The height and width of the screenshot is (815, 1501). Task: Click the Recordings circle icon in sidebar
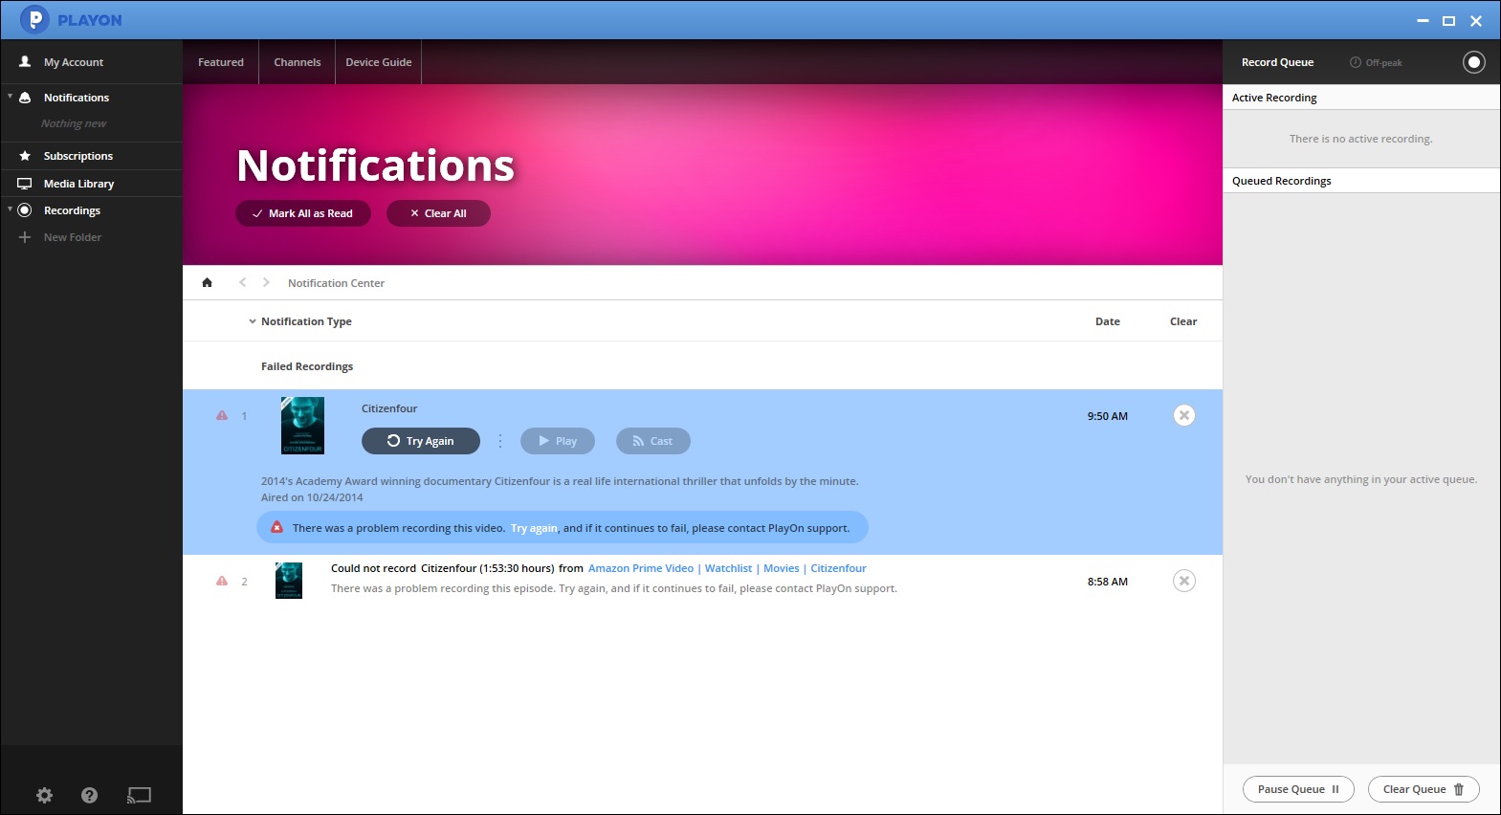(25, 210)
